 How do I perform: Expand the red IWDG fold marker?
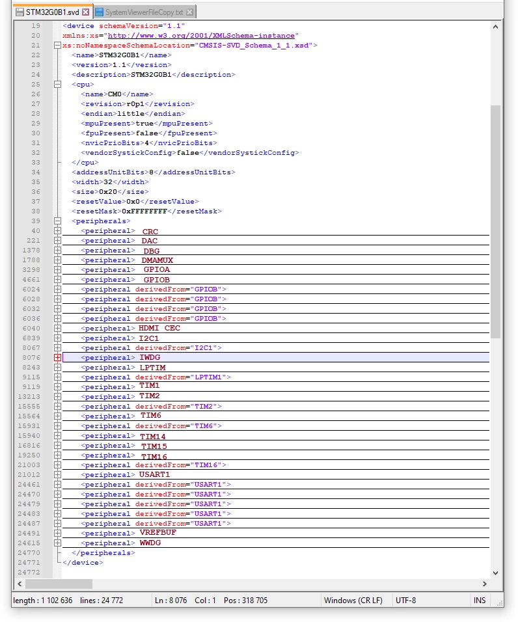pyautogui.click(x=57, y=357)
